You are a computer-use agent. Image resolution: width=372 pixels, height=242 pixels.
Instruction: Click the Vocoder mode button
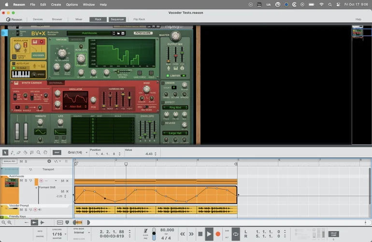point(38,55)
